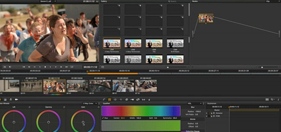Toggle the Hue qualifier checkbox

pos(103,118)
